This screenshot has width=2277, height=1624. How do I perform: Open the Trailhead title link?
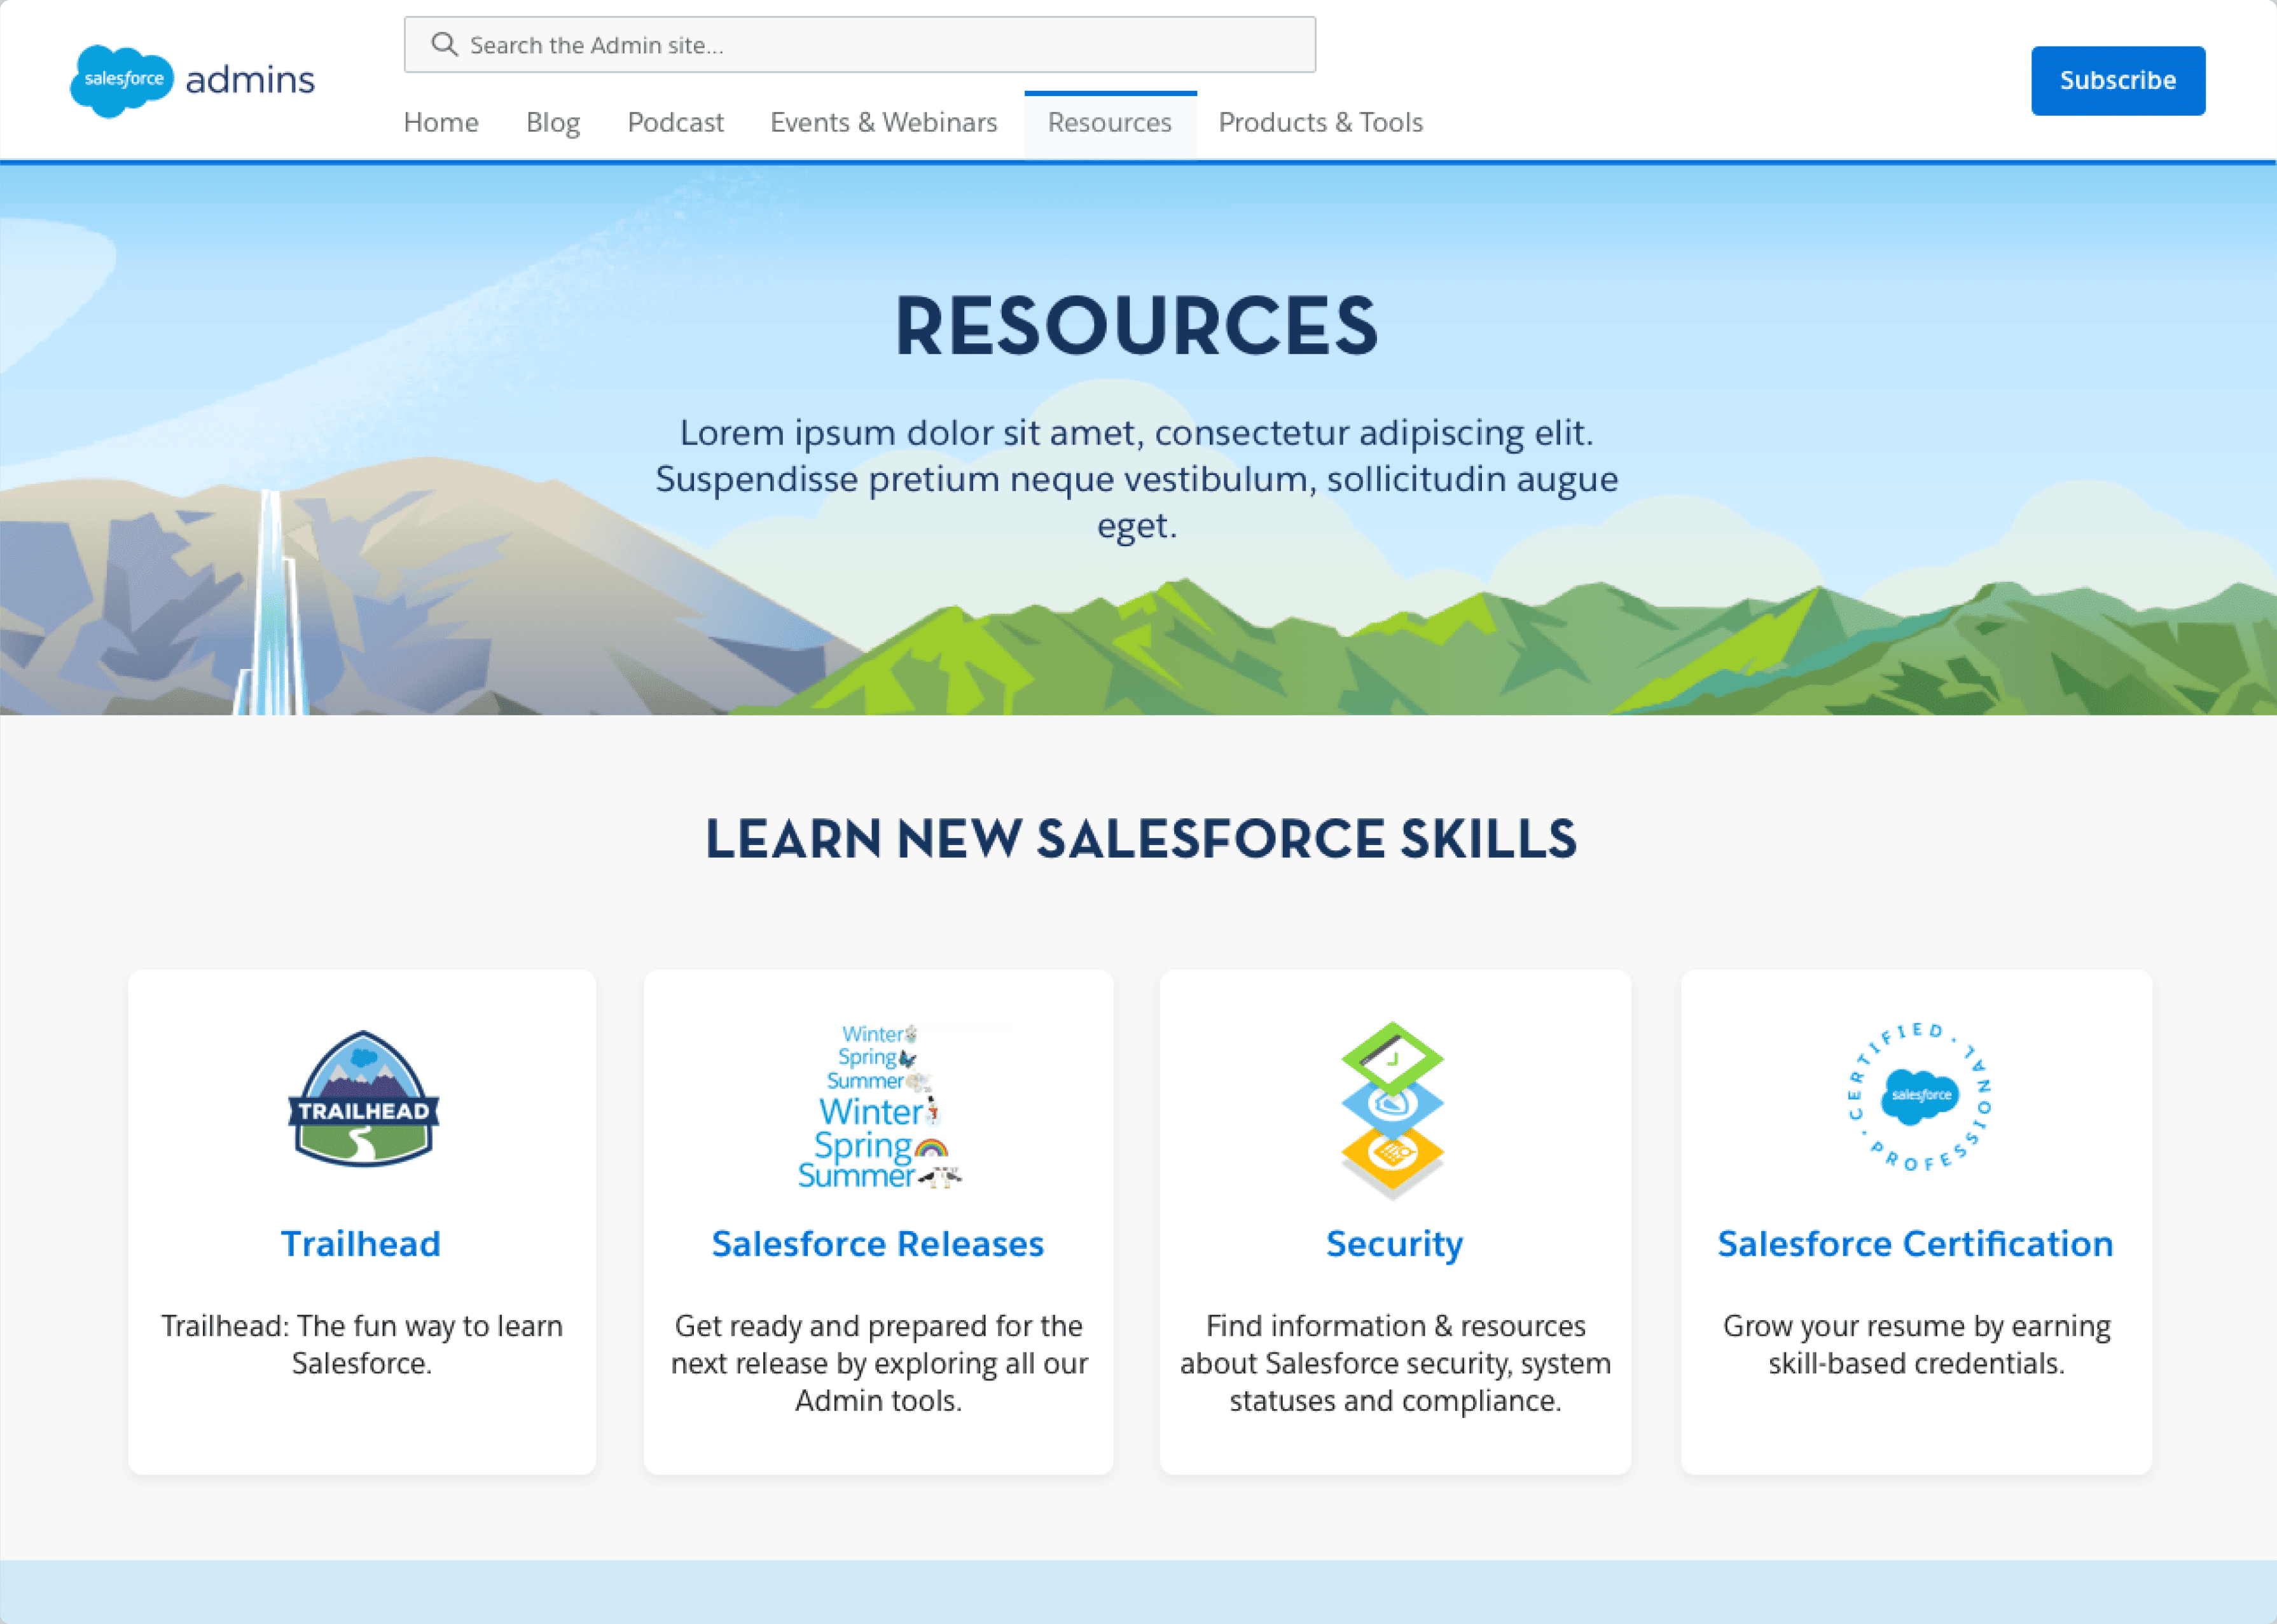point(361,1243)
